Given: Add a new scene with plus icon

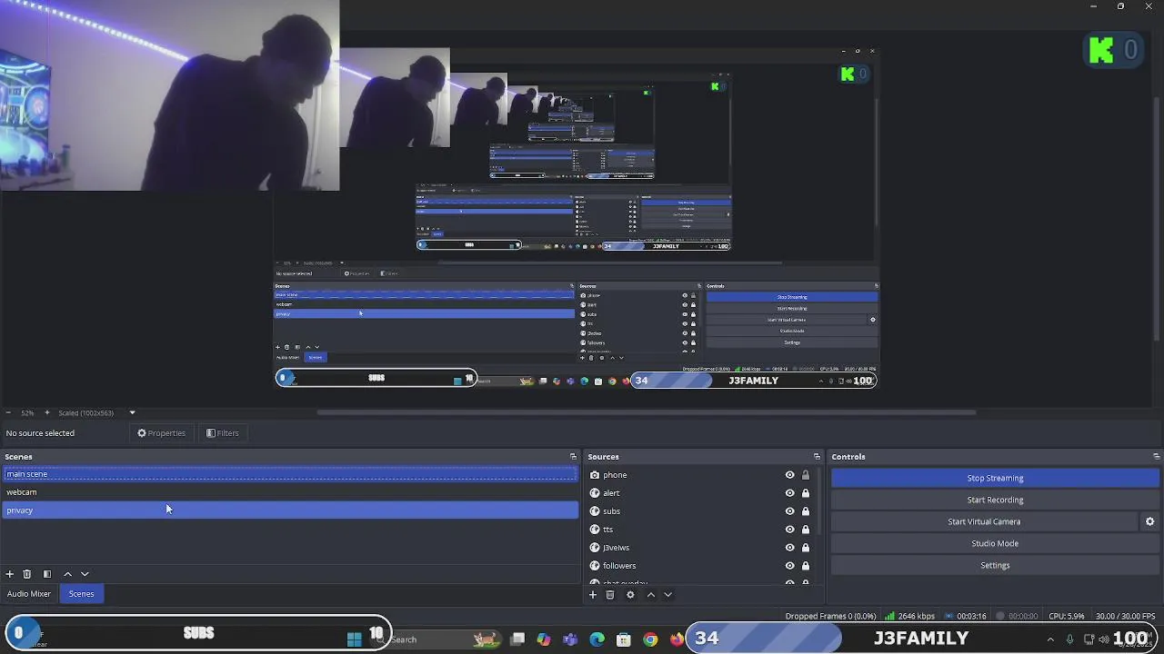Looking at the screenshot, I should pos(9,574).
